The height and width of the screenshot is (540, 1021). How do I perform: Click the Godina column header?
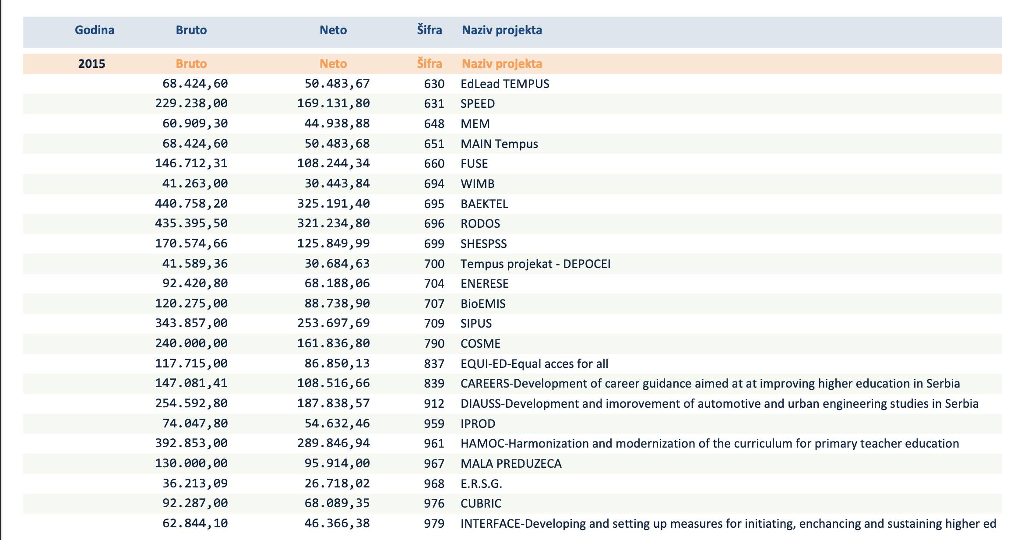pos(94,30)
